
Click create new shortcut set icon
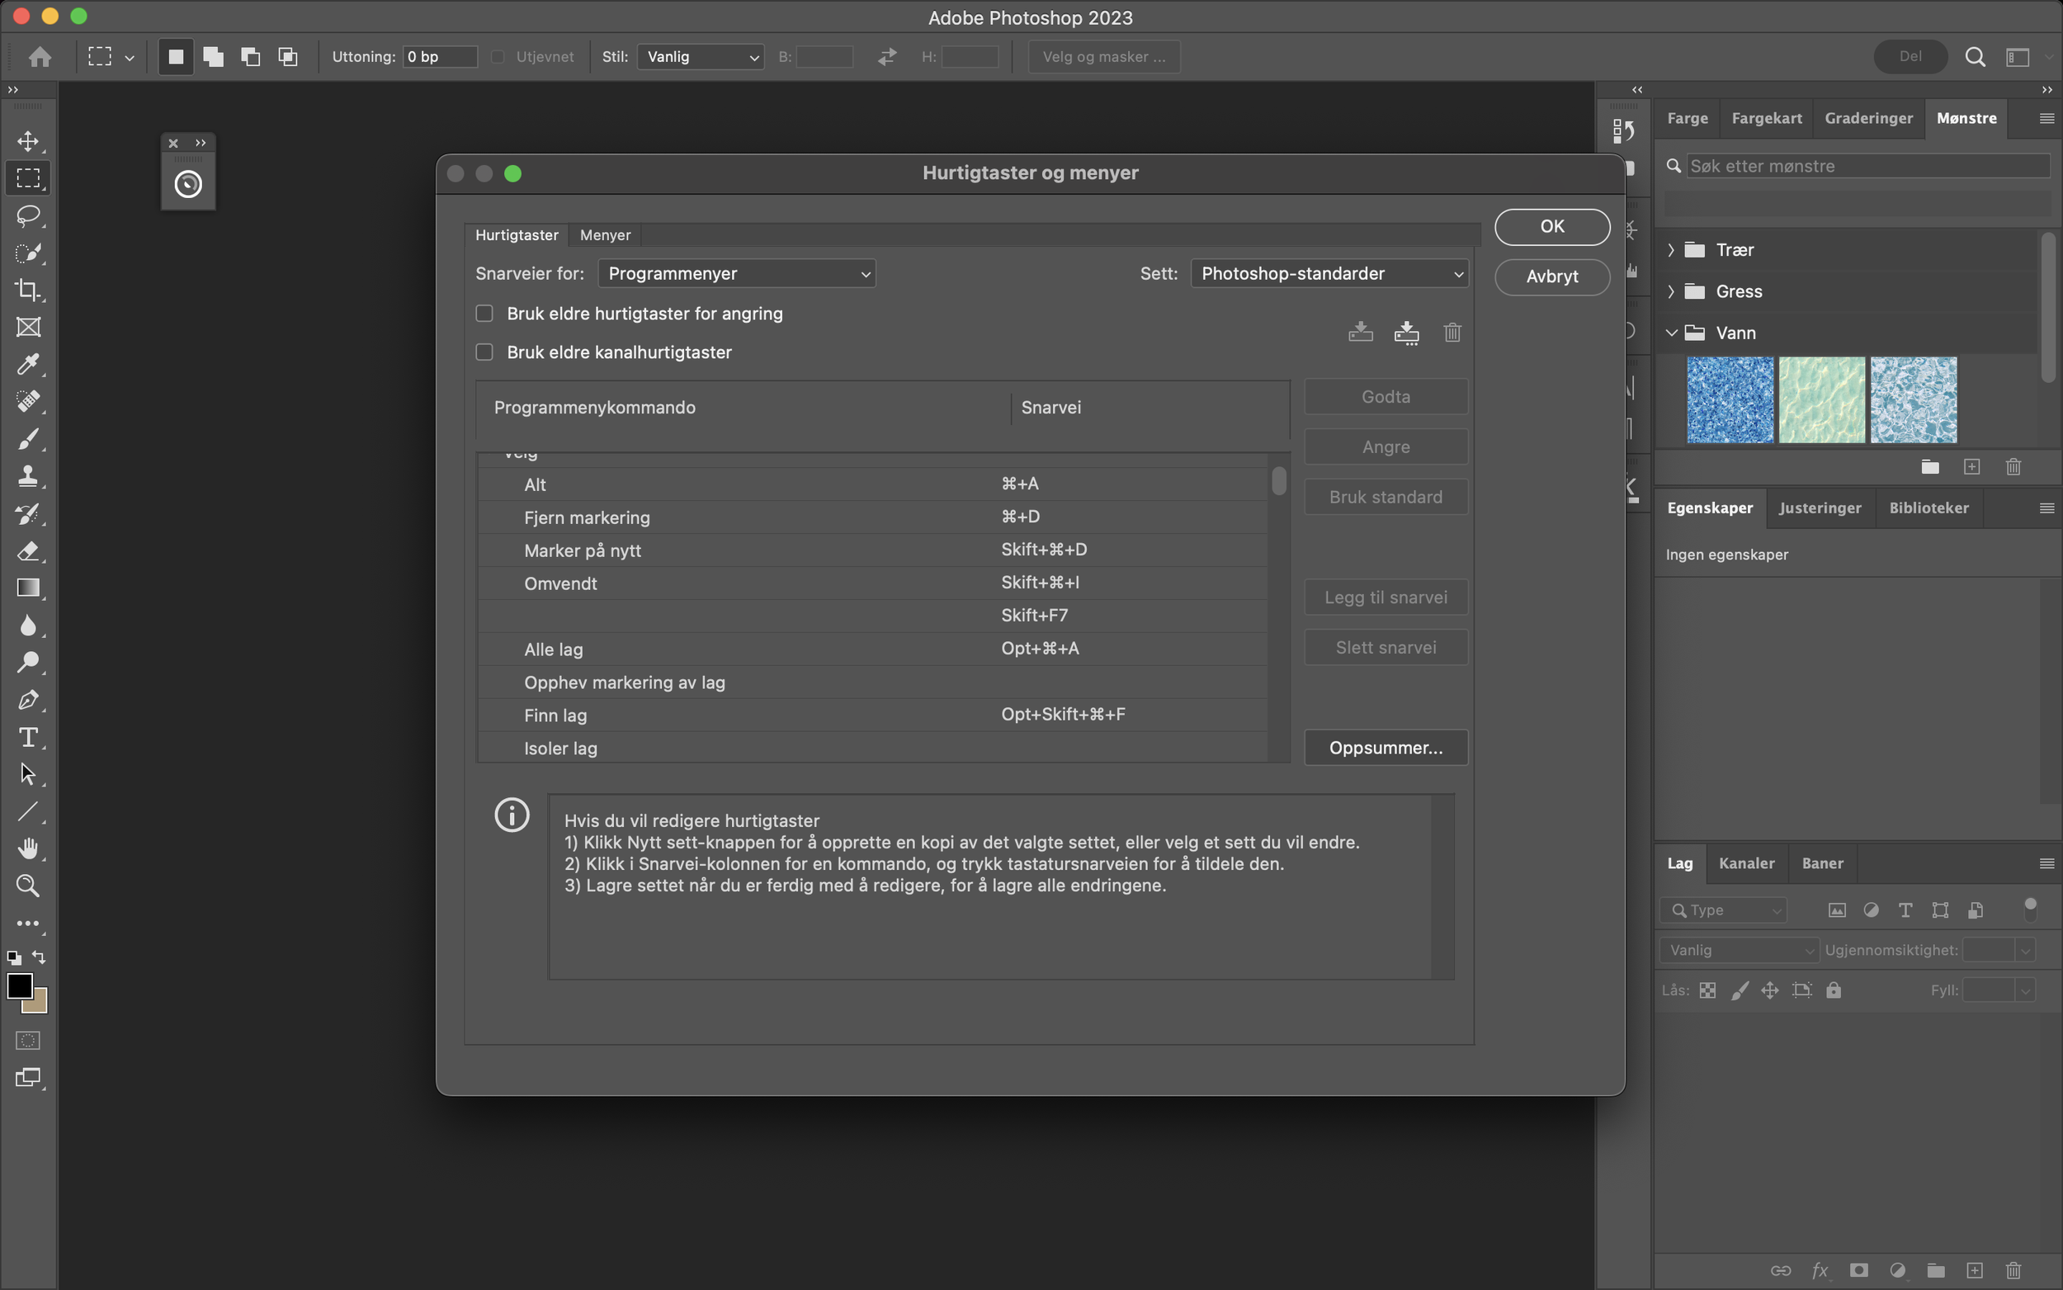click(1406, 332)
